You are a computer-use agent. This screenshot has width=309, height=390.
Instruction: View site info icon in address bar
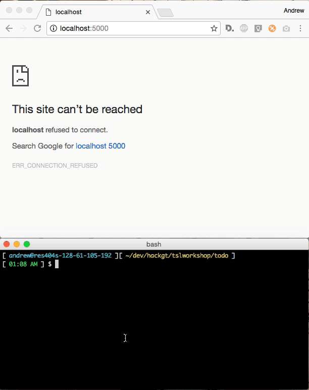coord(54,28)
